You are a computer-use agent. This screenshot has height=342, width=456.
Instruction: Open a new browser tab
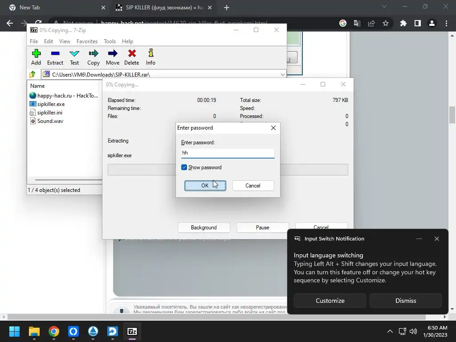click(x=227, y=8)
